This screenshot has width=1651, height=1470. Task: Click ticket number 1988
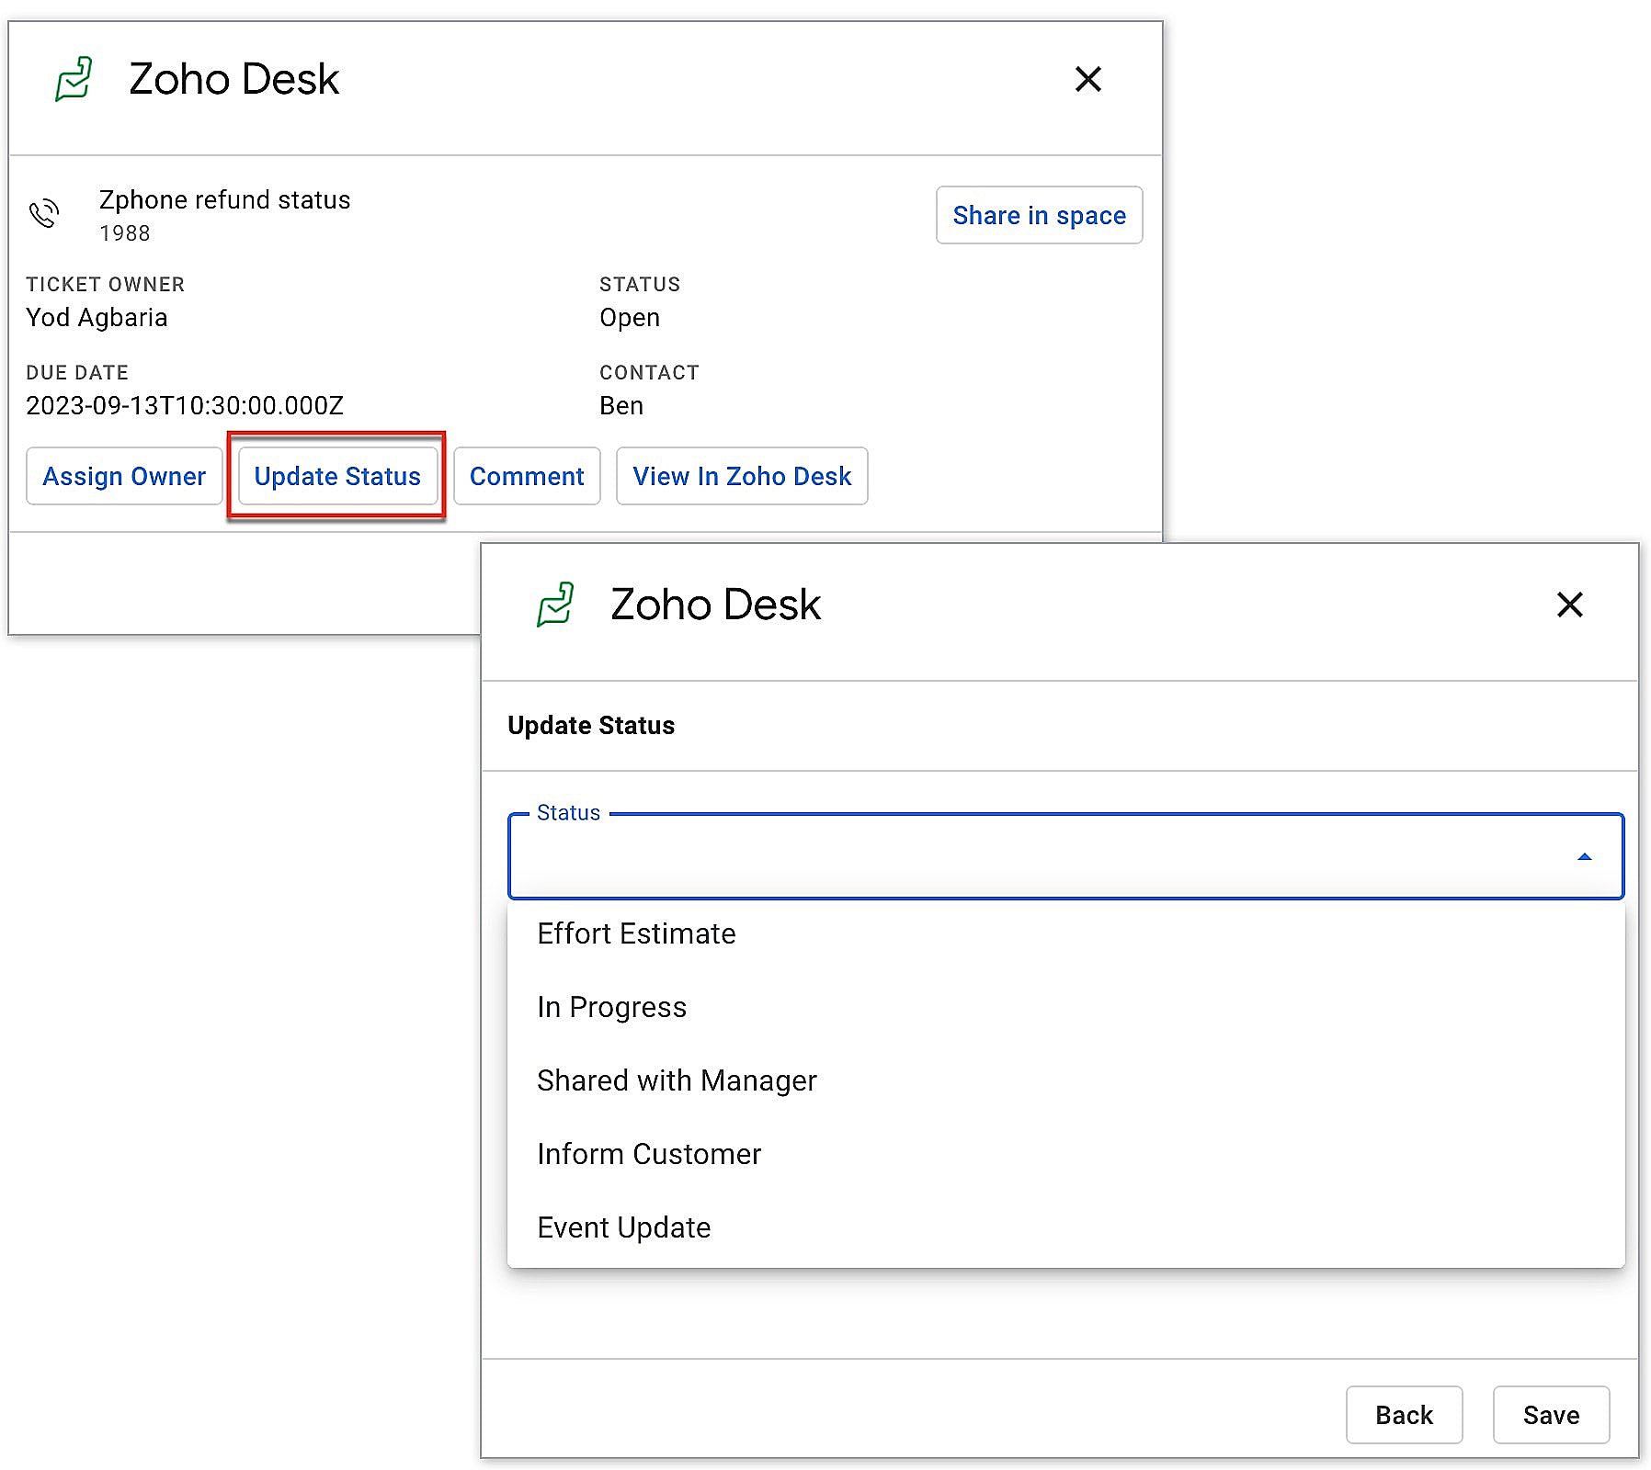tap(125, 233)
